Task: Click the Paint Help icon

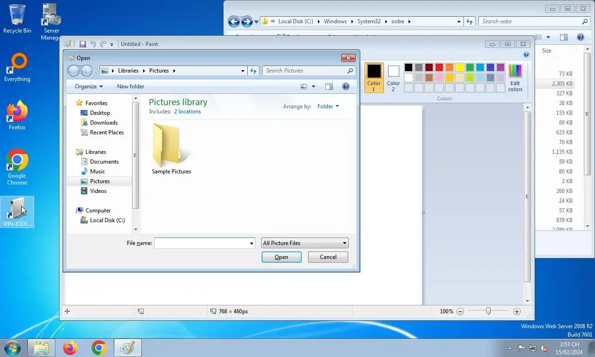Action: tap(526, 55)
